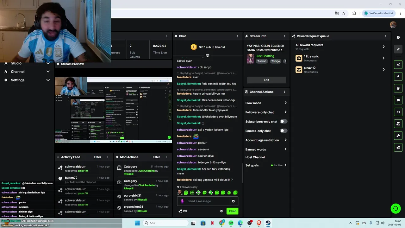Open Chrome browser menu three dots
Screen dimensions: 405x228
tap(400, 13)
